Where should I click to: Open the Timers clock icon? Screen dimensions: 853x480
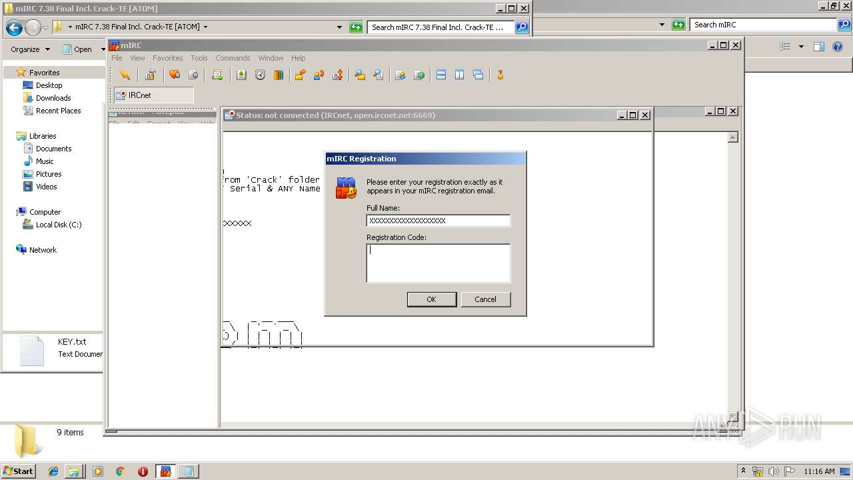[x=260, y=75]
